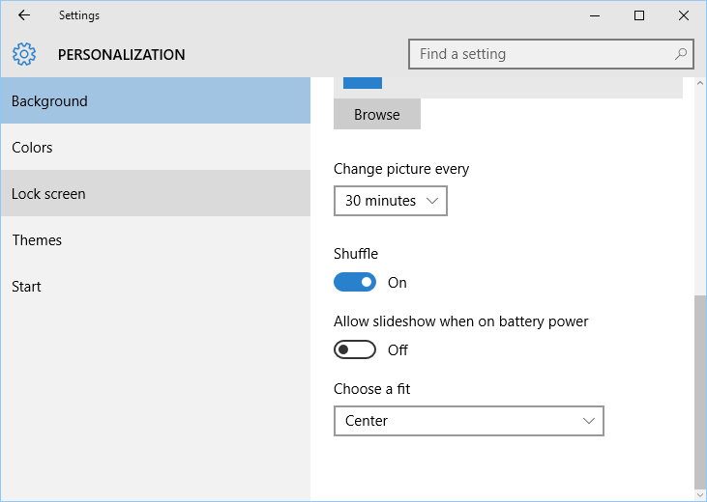Turn off the Shuffle toggle
The width and height of the screenshot is (707, 502).
click(355, 282)
